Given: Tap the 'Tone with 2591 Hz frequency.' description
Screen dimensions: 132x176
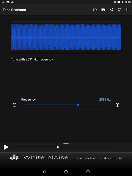Looking at the screenshot, I should (x=32, y=59).
